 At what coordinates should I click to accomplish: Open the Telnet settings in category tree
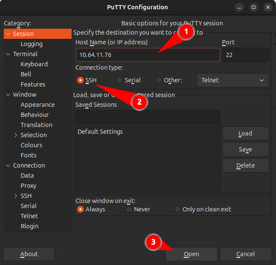(x=29, y=216)
